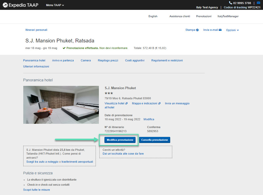
Task: Open Assistenza clienti
Action: click(180, 16)
